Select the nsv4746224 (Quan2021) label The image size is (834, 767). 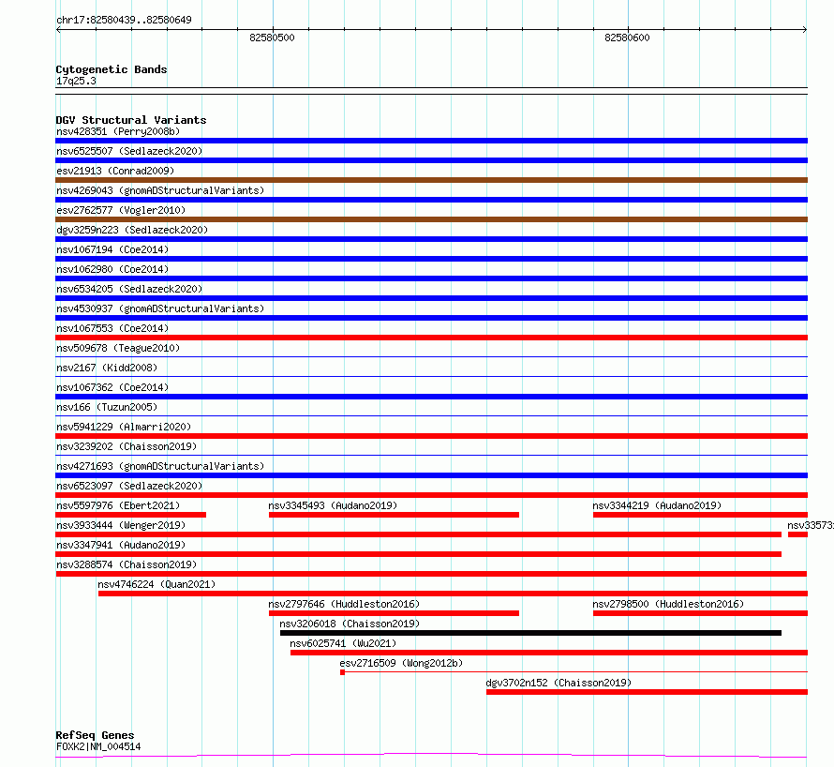click(x=156, y=584)
